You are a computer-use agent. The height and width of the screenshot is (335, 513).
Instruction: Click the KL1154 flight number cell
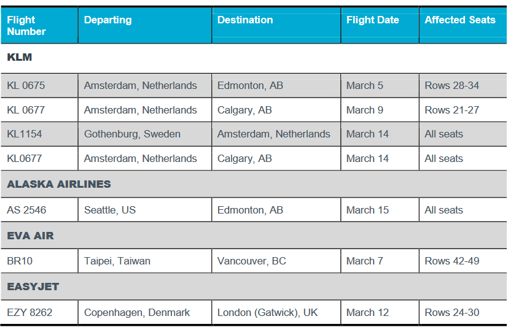(x=39, y=134)
